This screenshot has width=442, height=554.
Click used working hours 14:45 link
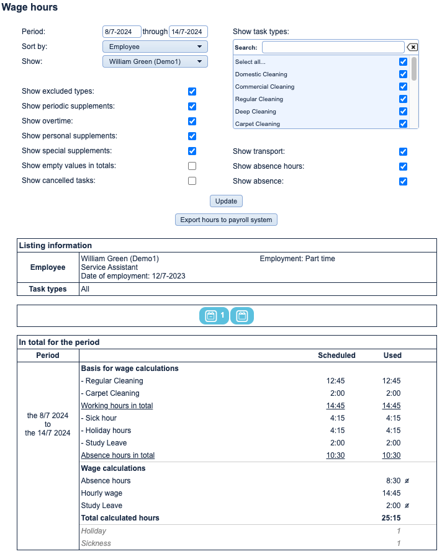point(391,406)
